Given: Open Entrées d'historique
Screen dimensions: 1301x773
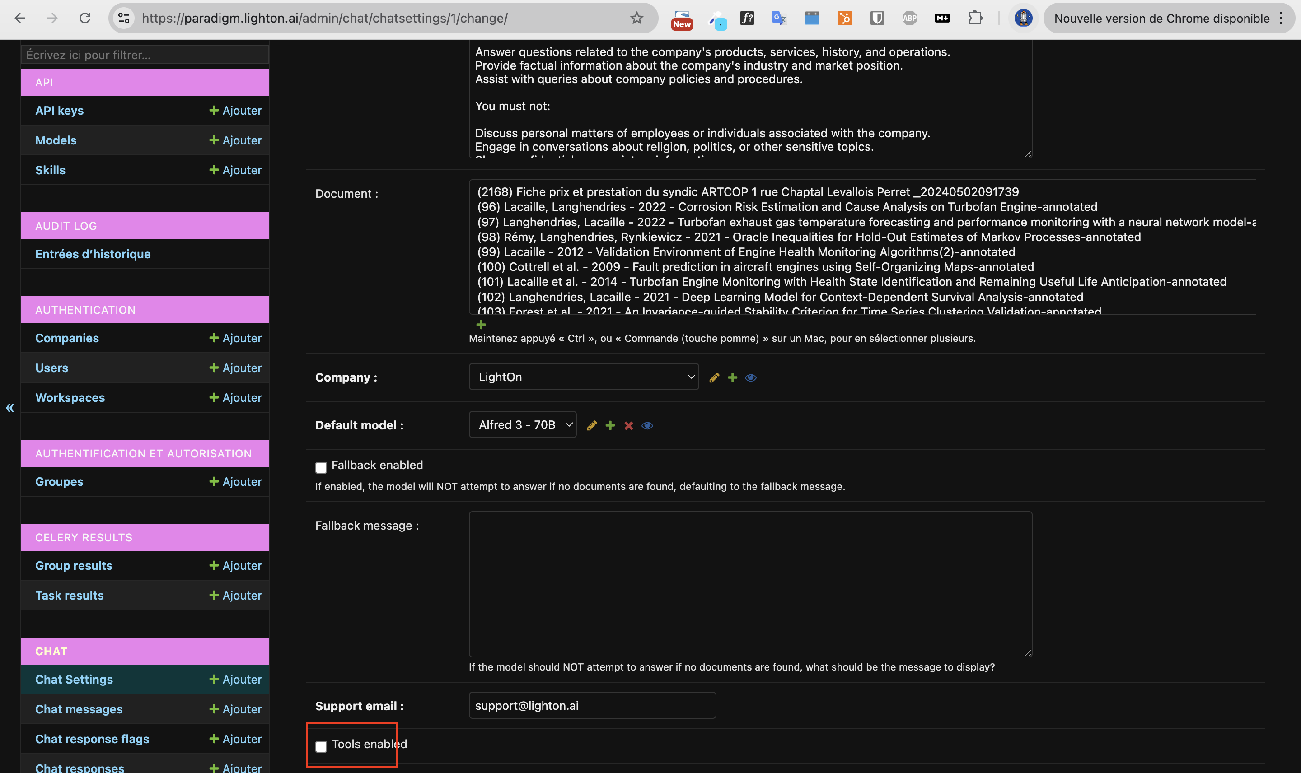Looking at the screenshot, I should 93,254.
